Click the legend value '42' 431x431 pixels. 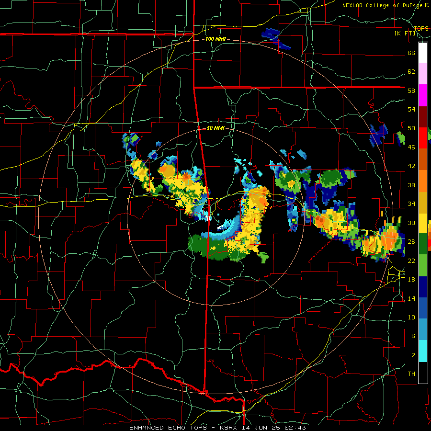pos(411,166)
